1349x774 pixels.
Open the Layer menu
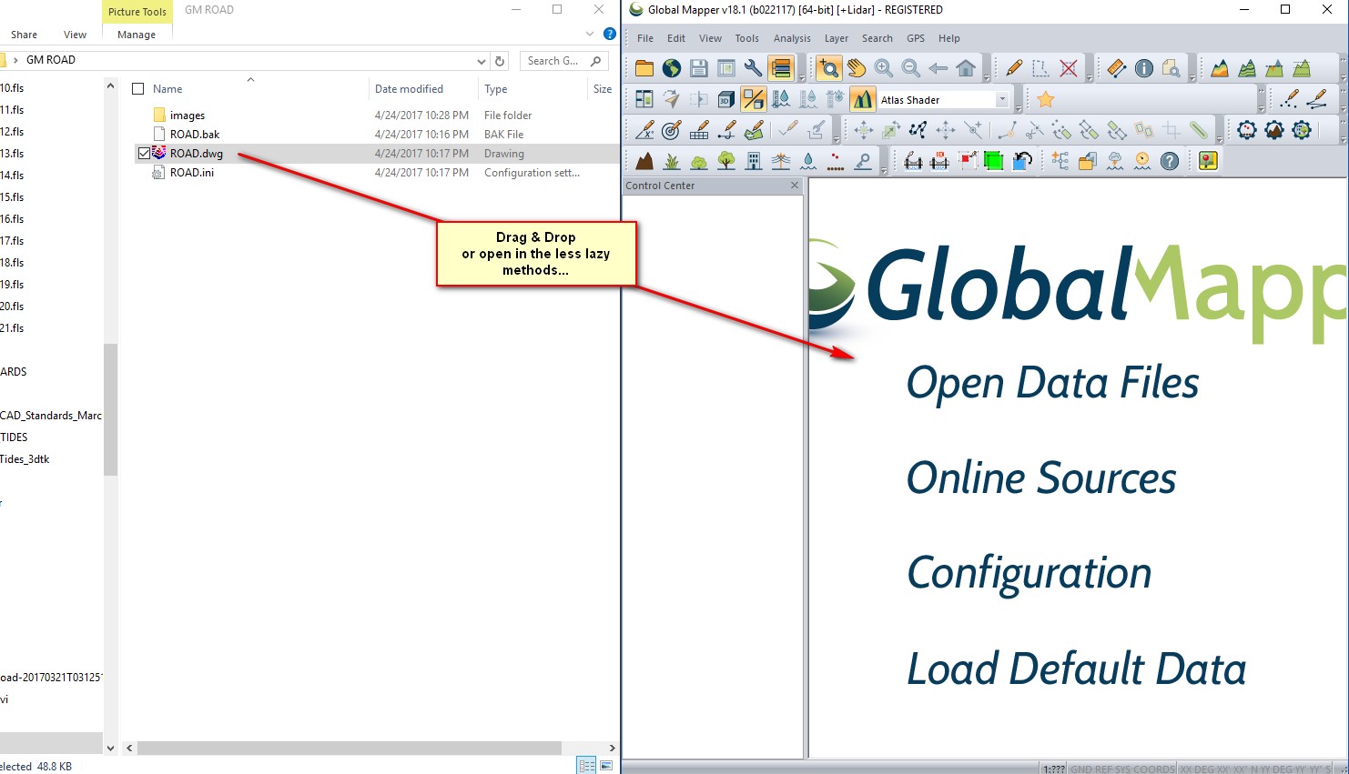click(x=837, y=38)
